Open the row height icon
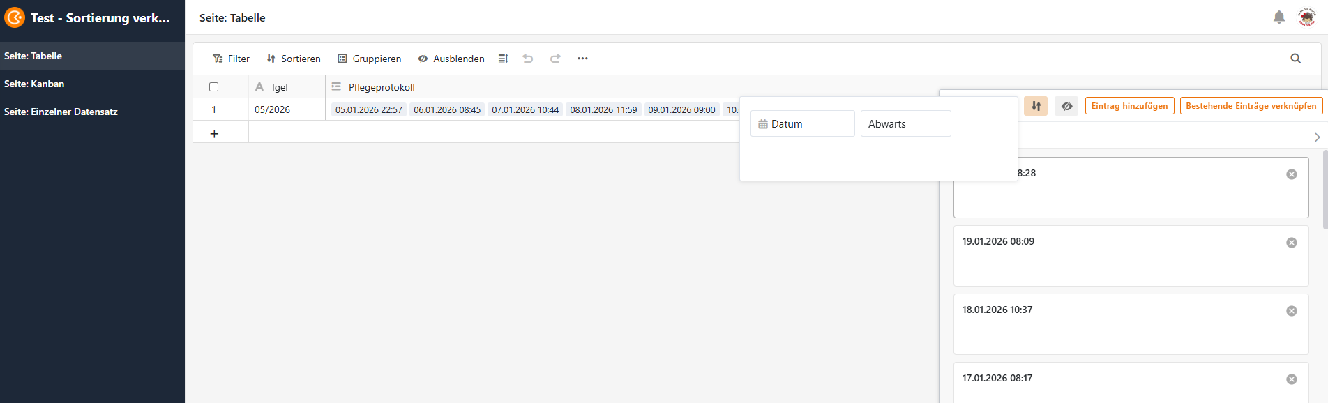Screen dimensions: 1328x403 point(503,59)
